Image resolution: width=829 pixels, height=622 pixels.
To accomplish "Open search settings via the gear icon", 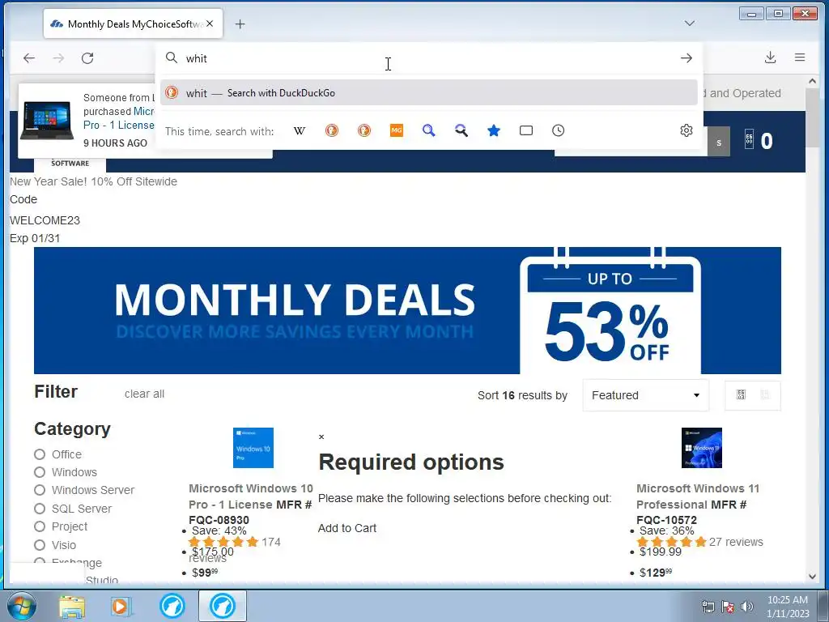I will tap(687, 130).
